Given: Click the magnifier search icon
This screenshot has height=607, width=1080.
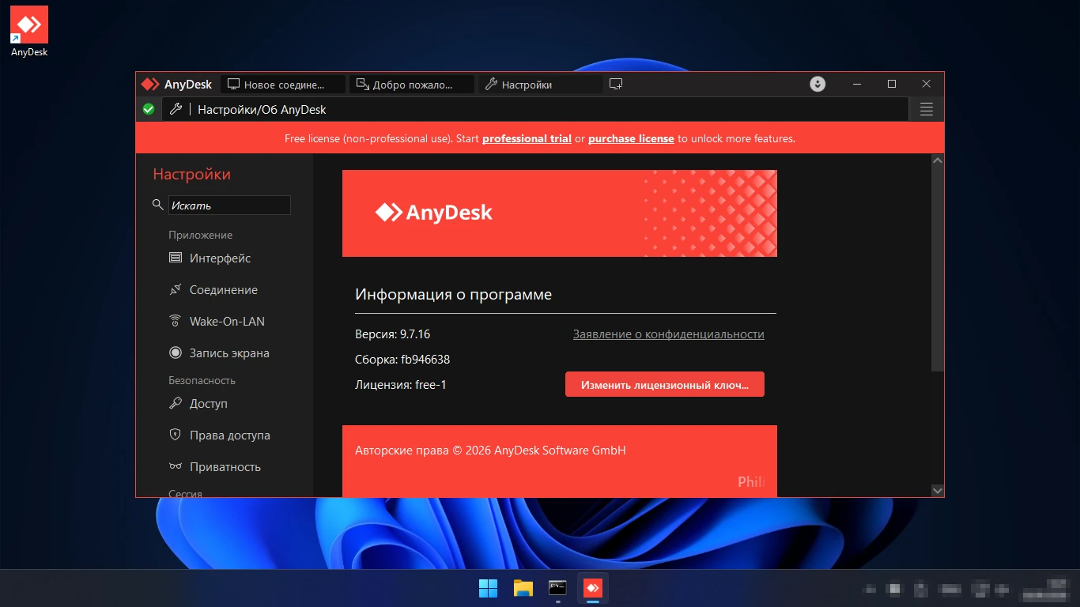Looking at the screenshot, I should (x=157, y=205).
